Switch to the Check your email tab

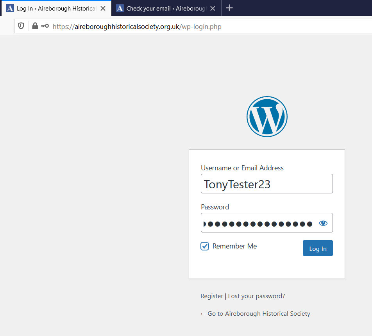pos(164,8)
